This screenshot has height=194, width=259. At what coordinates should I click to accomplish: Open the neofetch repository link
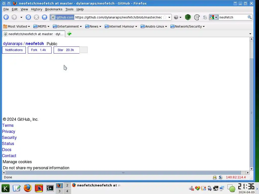pyautogui.click(x=35, y=43)
